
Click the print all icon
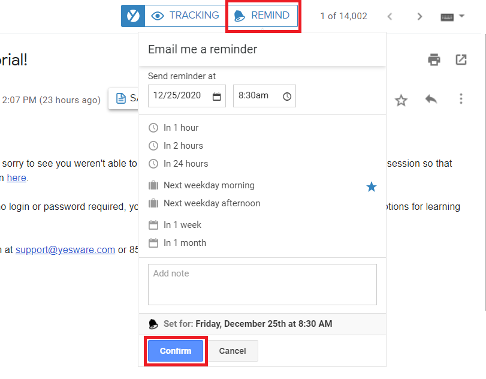[x=434, y=59]
